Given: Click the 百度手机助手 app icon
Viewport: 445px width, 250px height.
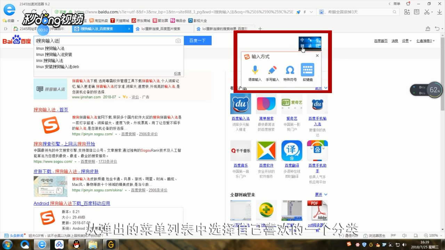Looking at the screenshot, I should coord(317,151).
